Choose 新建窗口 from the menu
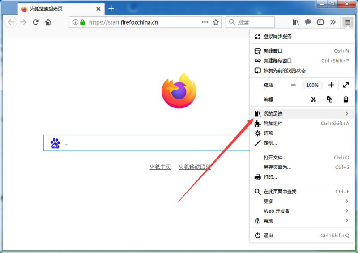Image resolution: width=358 pixels, height=253 pixels. tap(302, 51)
